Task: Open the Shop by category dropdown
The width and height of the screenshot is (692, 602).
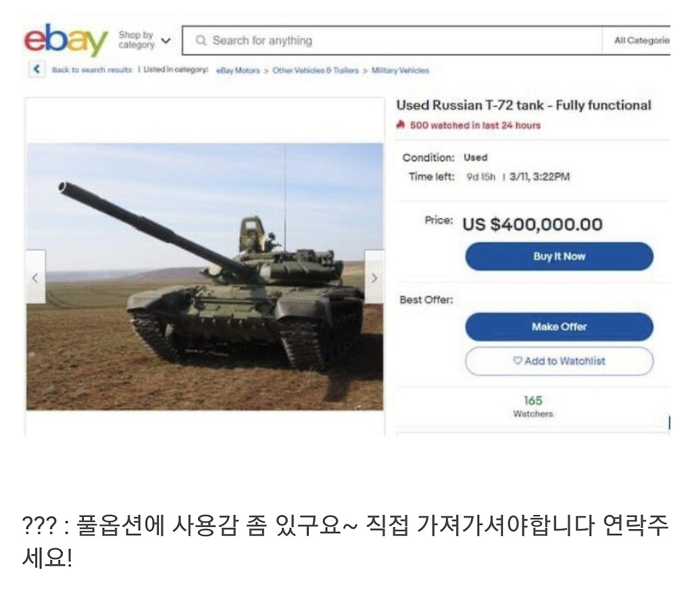Action: coord(145,40)
